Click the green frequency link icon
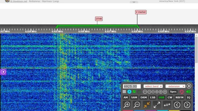 point(134,92)
